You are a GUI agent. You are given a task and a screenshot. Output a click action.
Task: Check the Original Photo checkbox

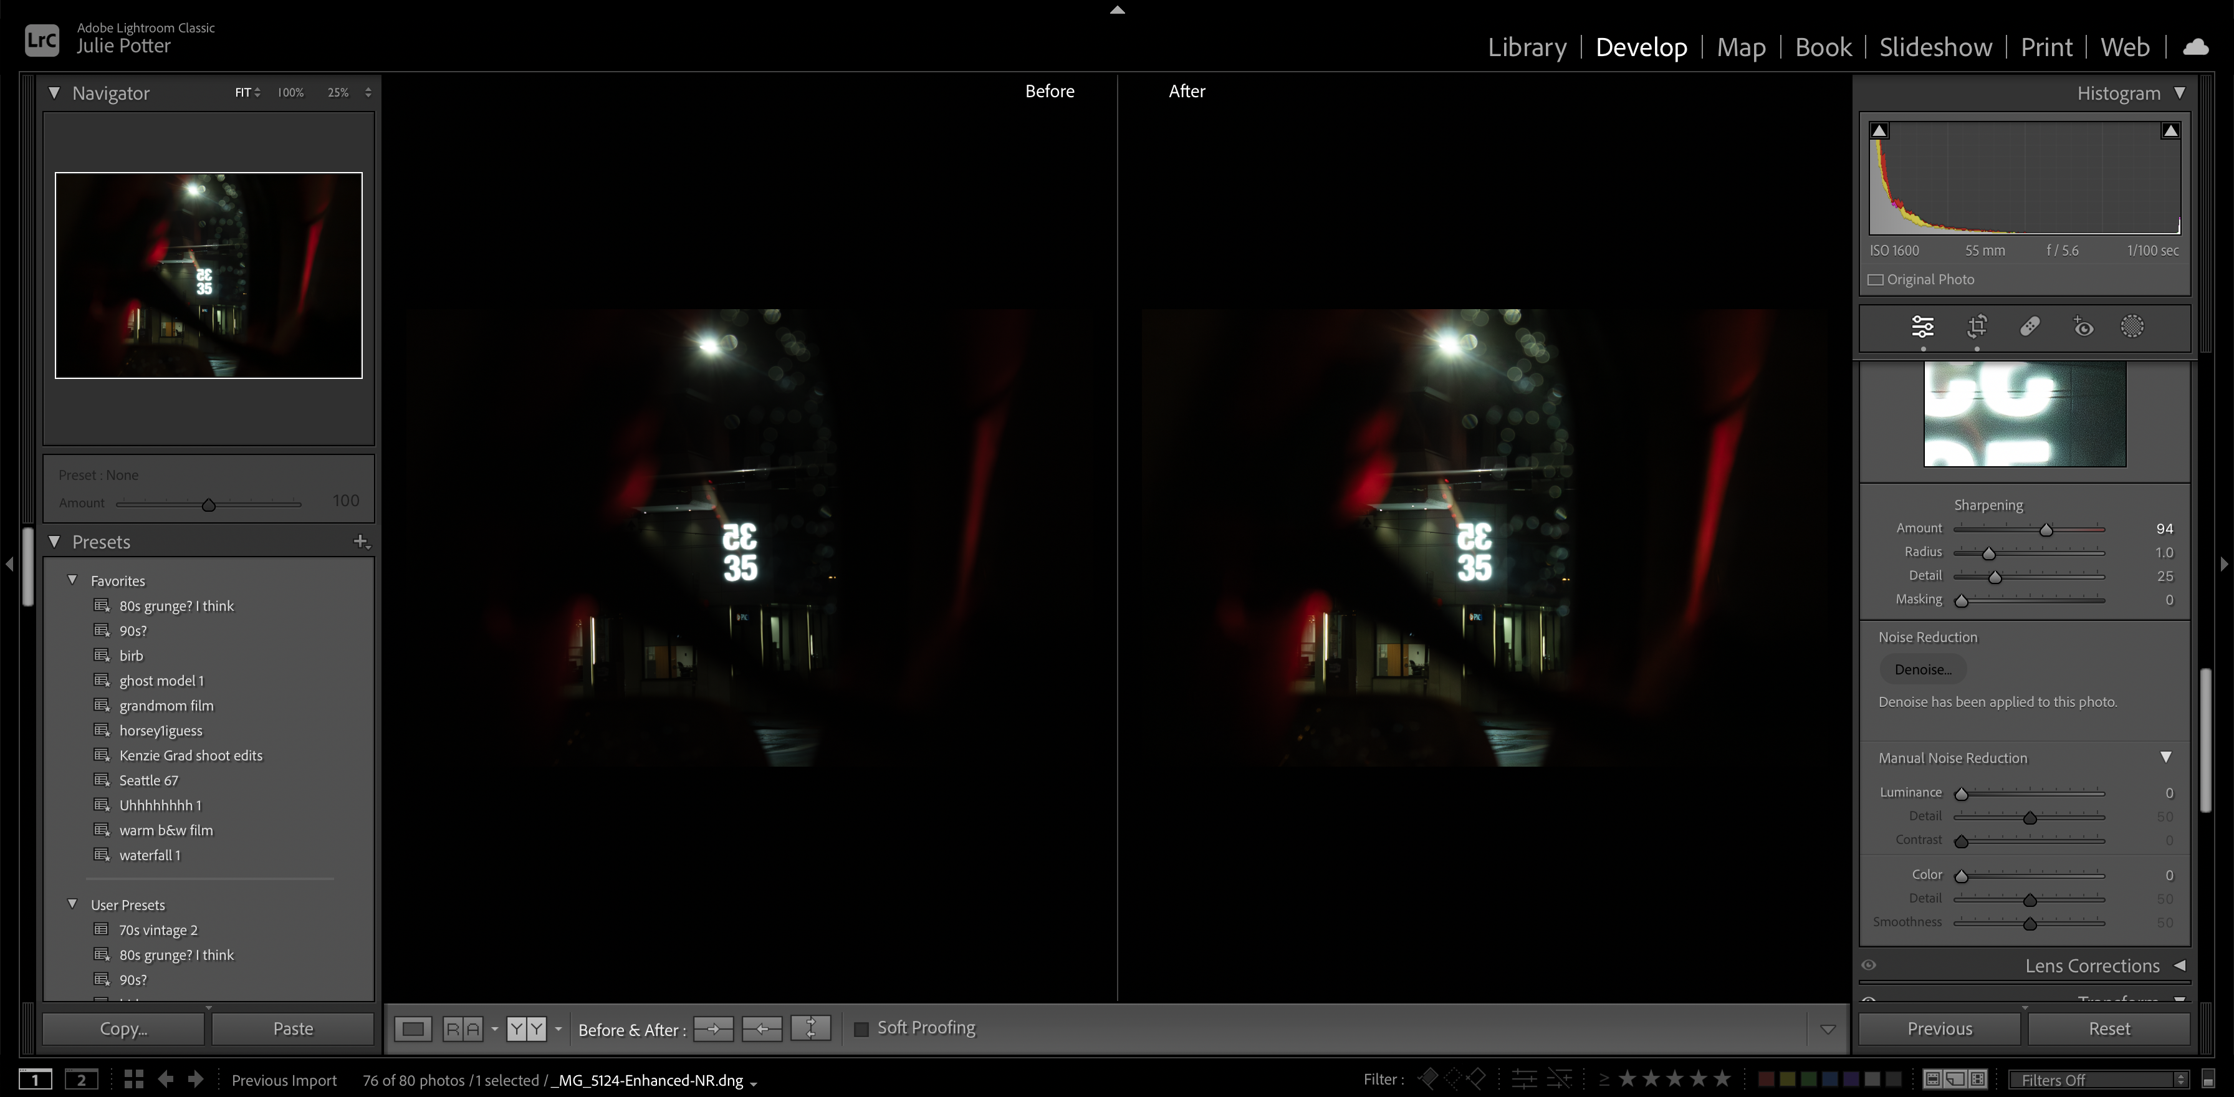(1876, 279)
